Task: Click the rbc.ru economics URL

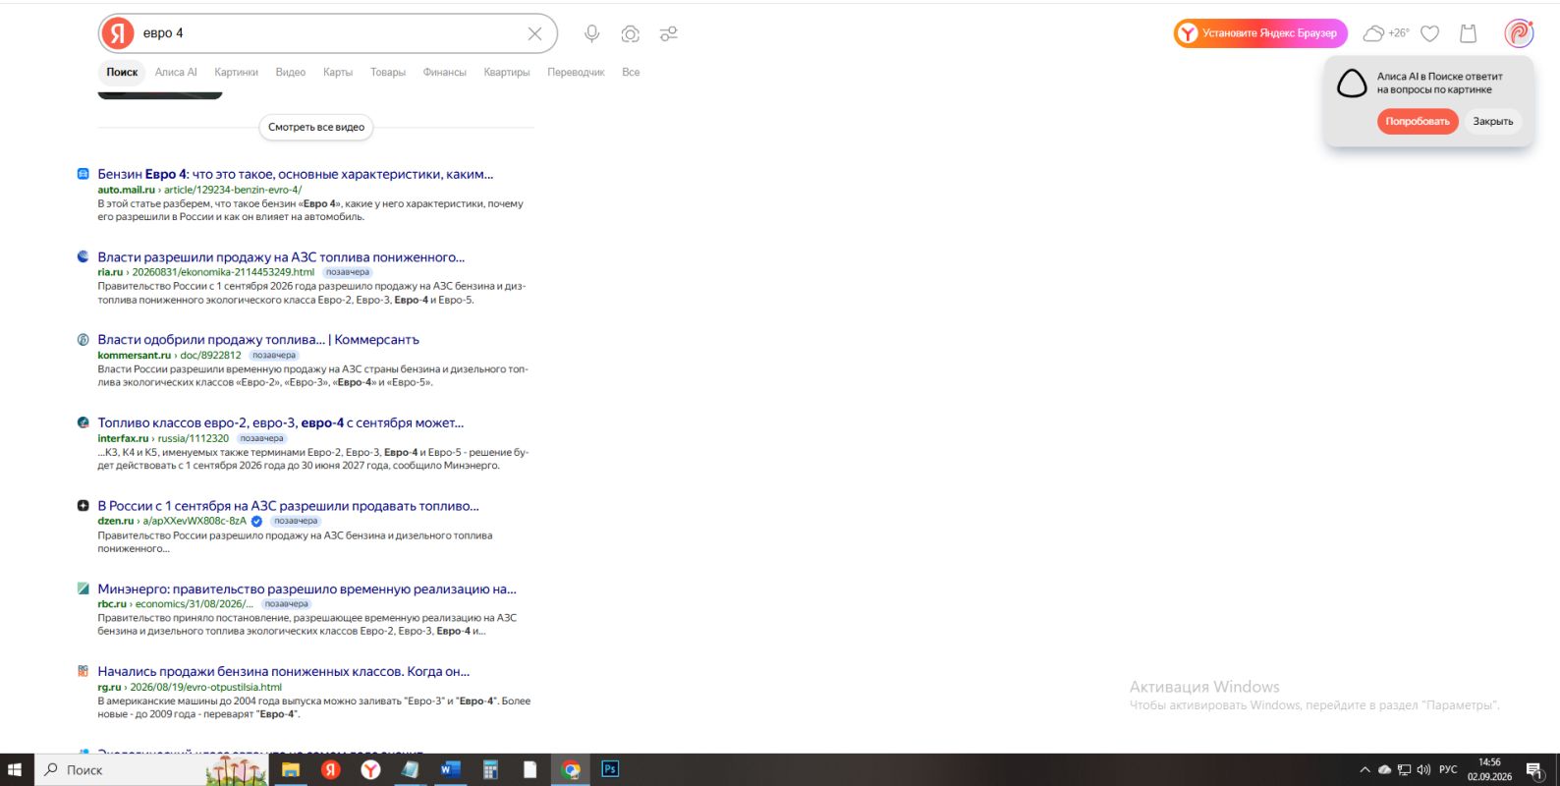Action: point(175,603)
